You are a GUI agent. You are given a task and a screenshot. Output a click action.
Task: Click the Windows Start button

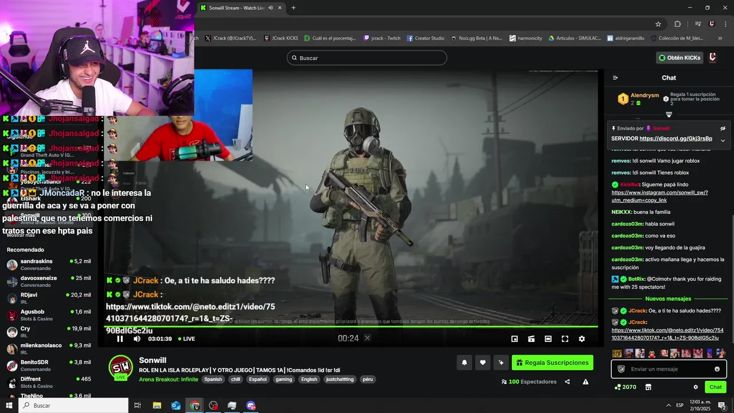(x=9, y=406)
